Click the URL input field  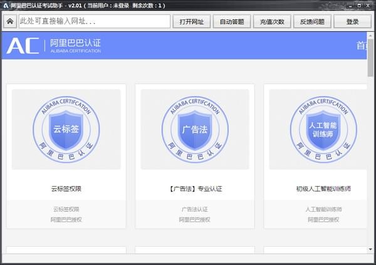click(95, 21)
